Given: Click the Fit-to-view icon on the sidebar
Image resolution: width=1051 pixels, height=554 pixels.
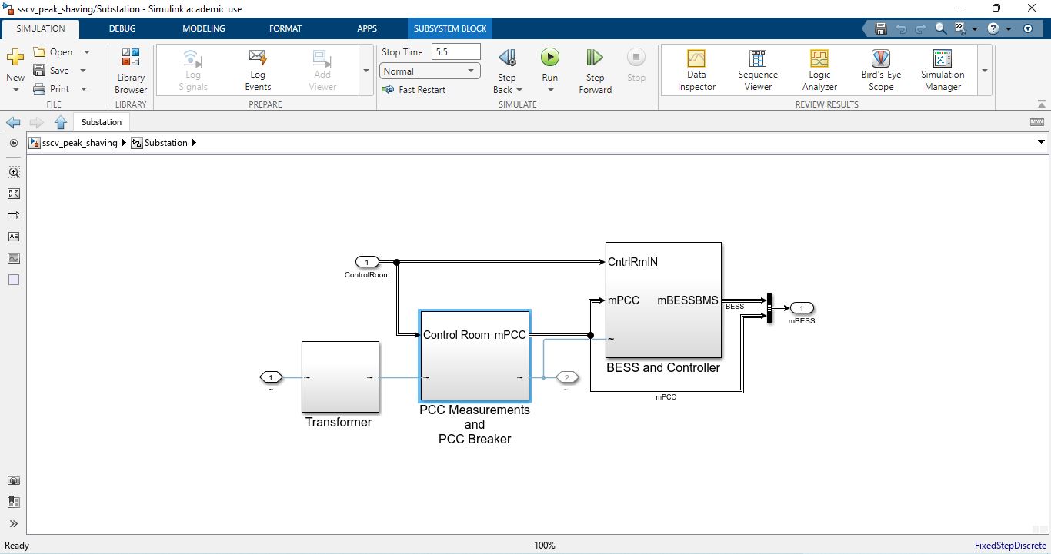Looking at the screenshot, I should (14, 194).
